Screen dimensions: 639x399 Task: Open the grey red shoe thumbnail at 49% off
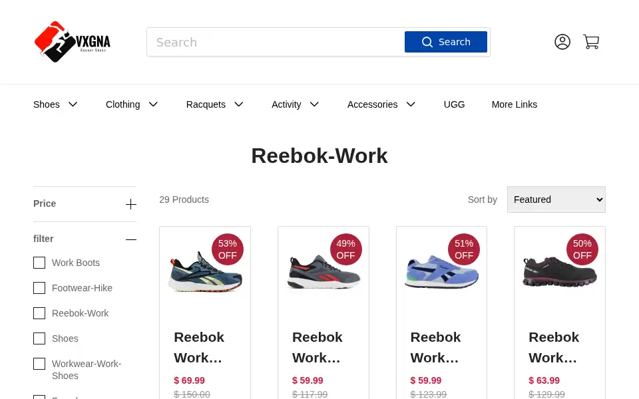pos(323,271)
